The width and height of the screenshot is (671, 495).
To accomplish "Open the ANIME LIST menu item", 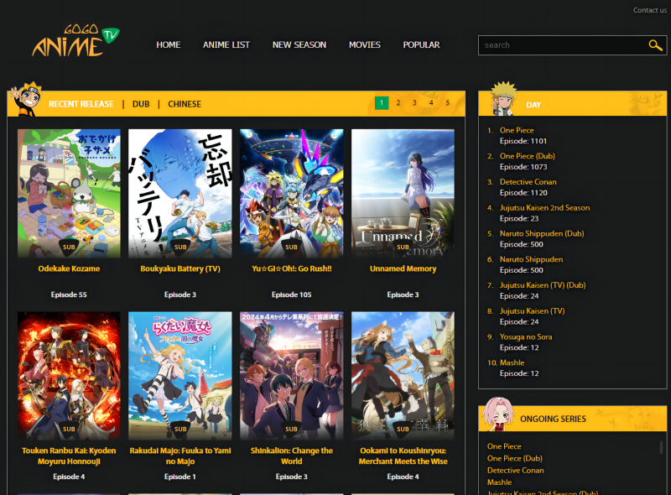I will pos(226,44).
